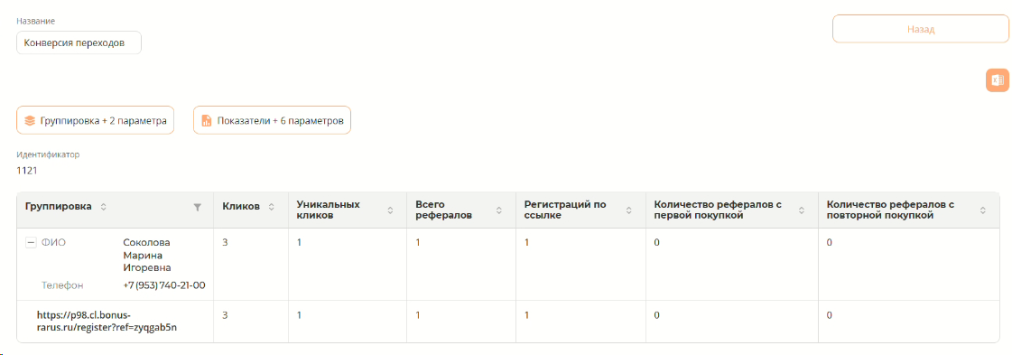The height and width of the screenshot is (355, 1012).
Task: Click Регистраций по ссылке value in link row
Action: point(526,315)
